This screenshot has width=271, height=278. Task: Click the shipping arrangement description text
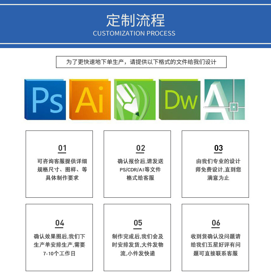pos(137,245)
